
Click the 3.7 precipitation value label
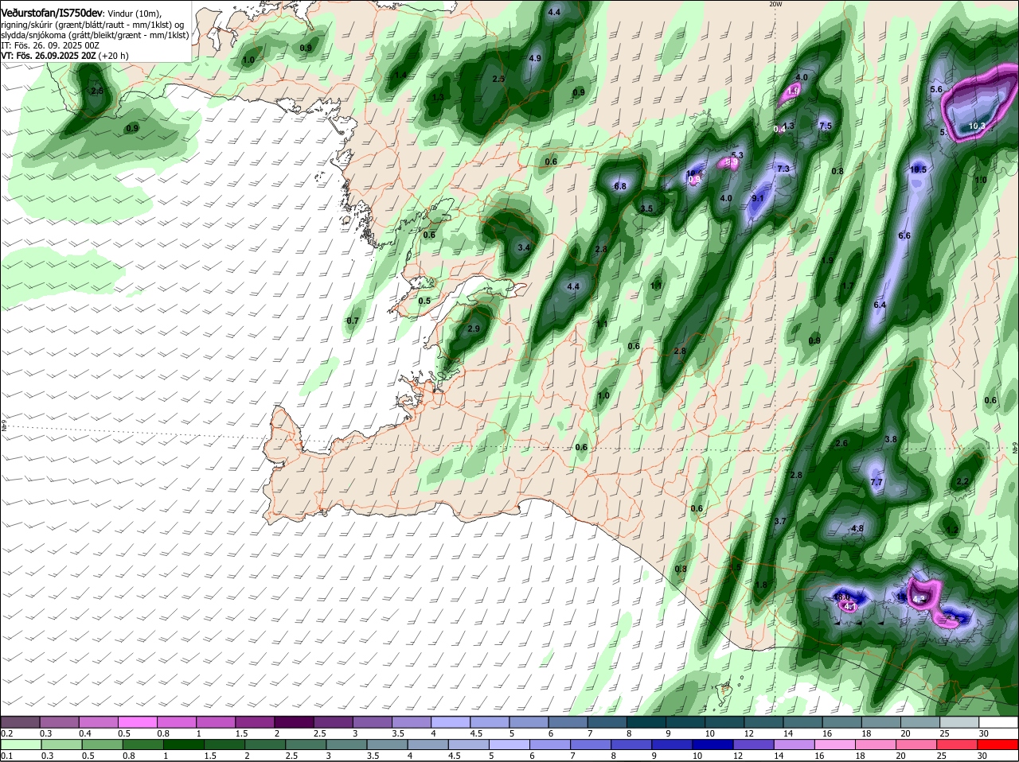point(780,521)
